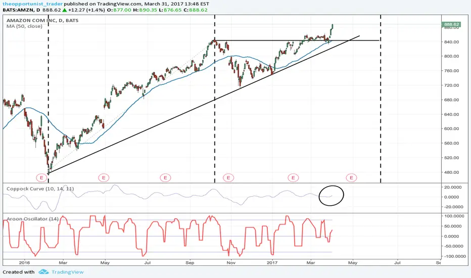Click the earnings E marker between Jul and Sep 2016
The image size is (471, 278).
pos(165,177)
